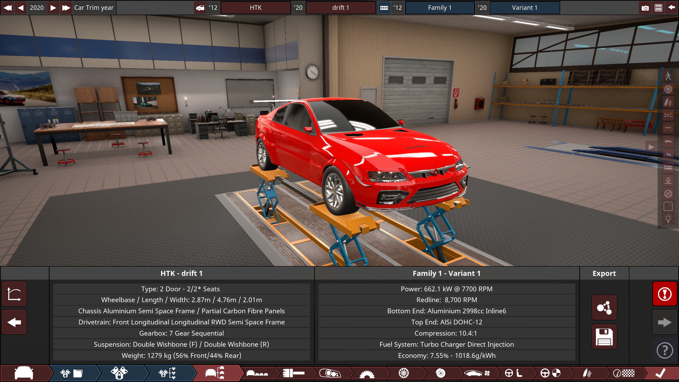Open the car model selection tab
The image size is (679, 382).
pos(24,373)
